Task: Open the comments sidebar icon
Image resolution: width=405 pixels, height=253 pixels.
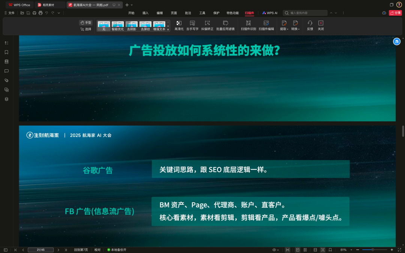Action: point(6,71)
